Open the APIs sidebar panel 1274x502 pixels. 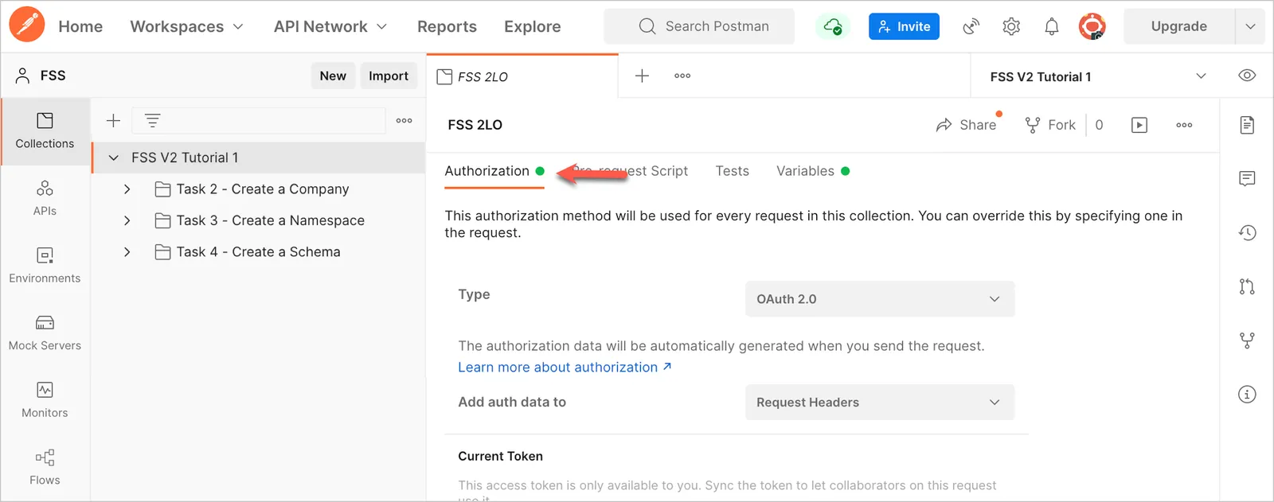(x=45, y=198)
